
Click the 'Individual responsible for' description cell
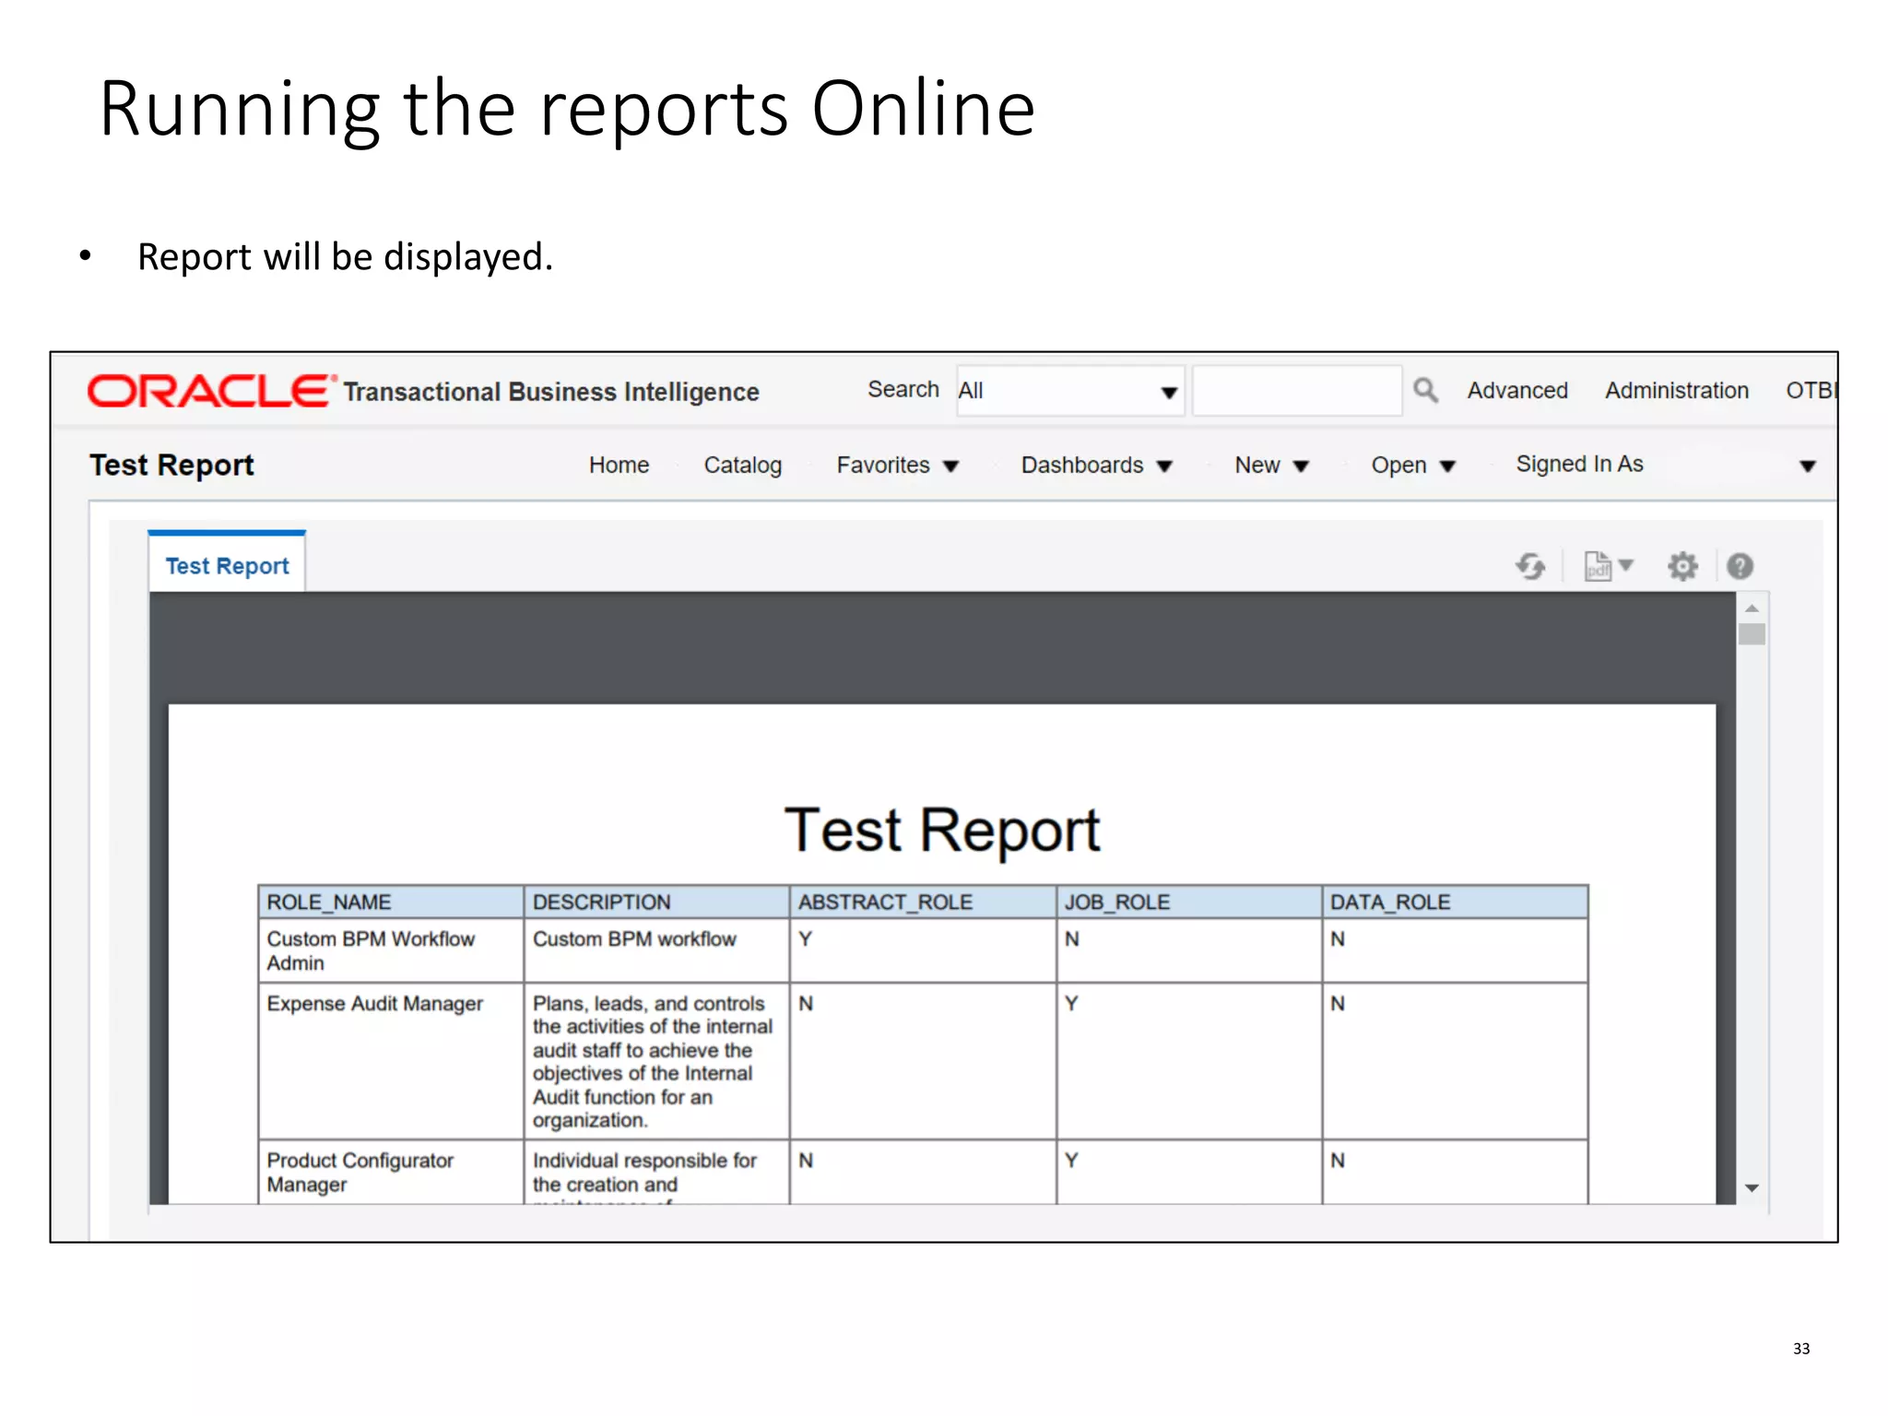(x=656, y=1172)
